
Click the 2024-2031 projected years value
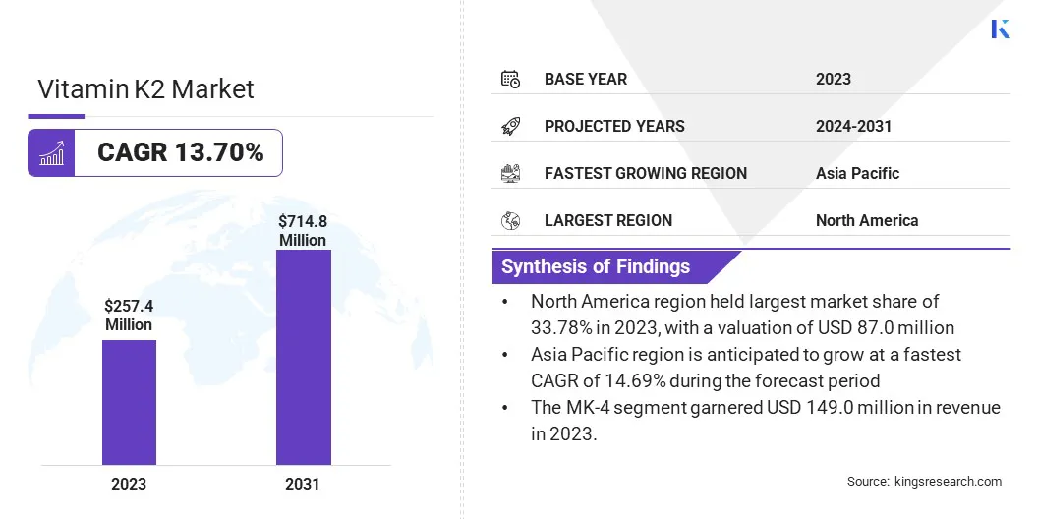click(853, 126)
